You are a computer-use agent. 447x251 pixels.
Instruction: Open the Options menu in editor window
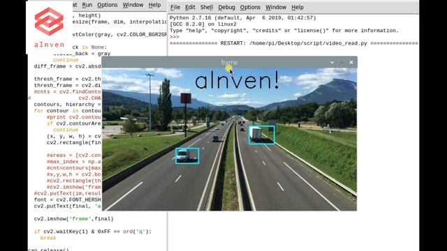tap(107, 5)
